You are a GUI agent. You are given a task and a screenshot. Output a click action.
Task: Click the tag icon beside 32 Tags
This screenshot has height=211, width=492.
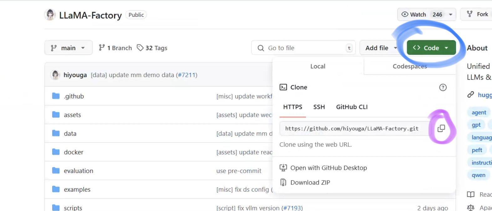tap(140, 48)
